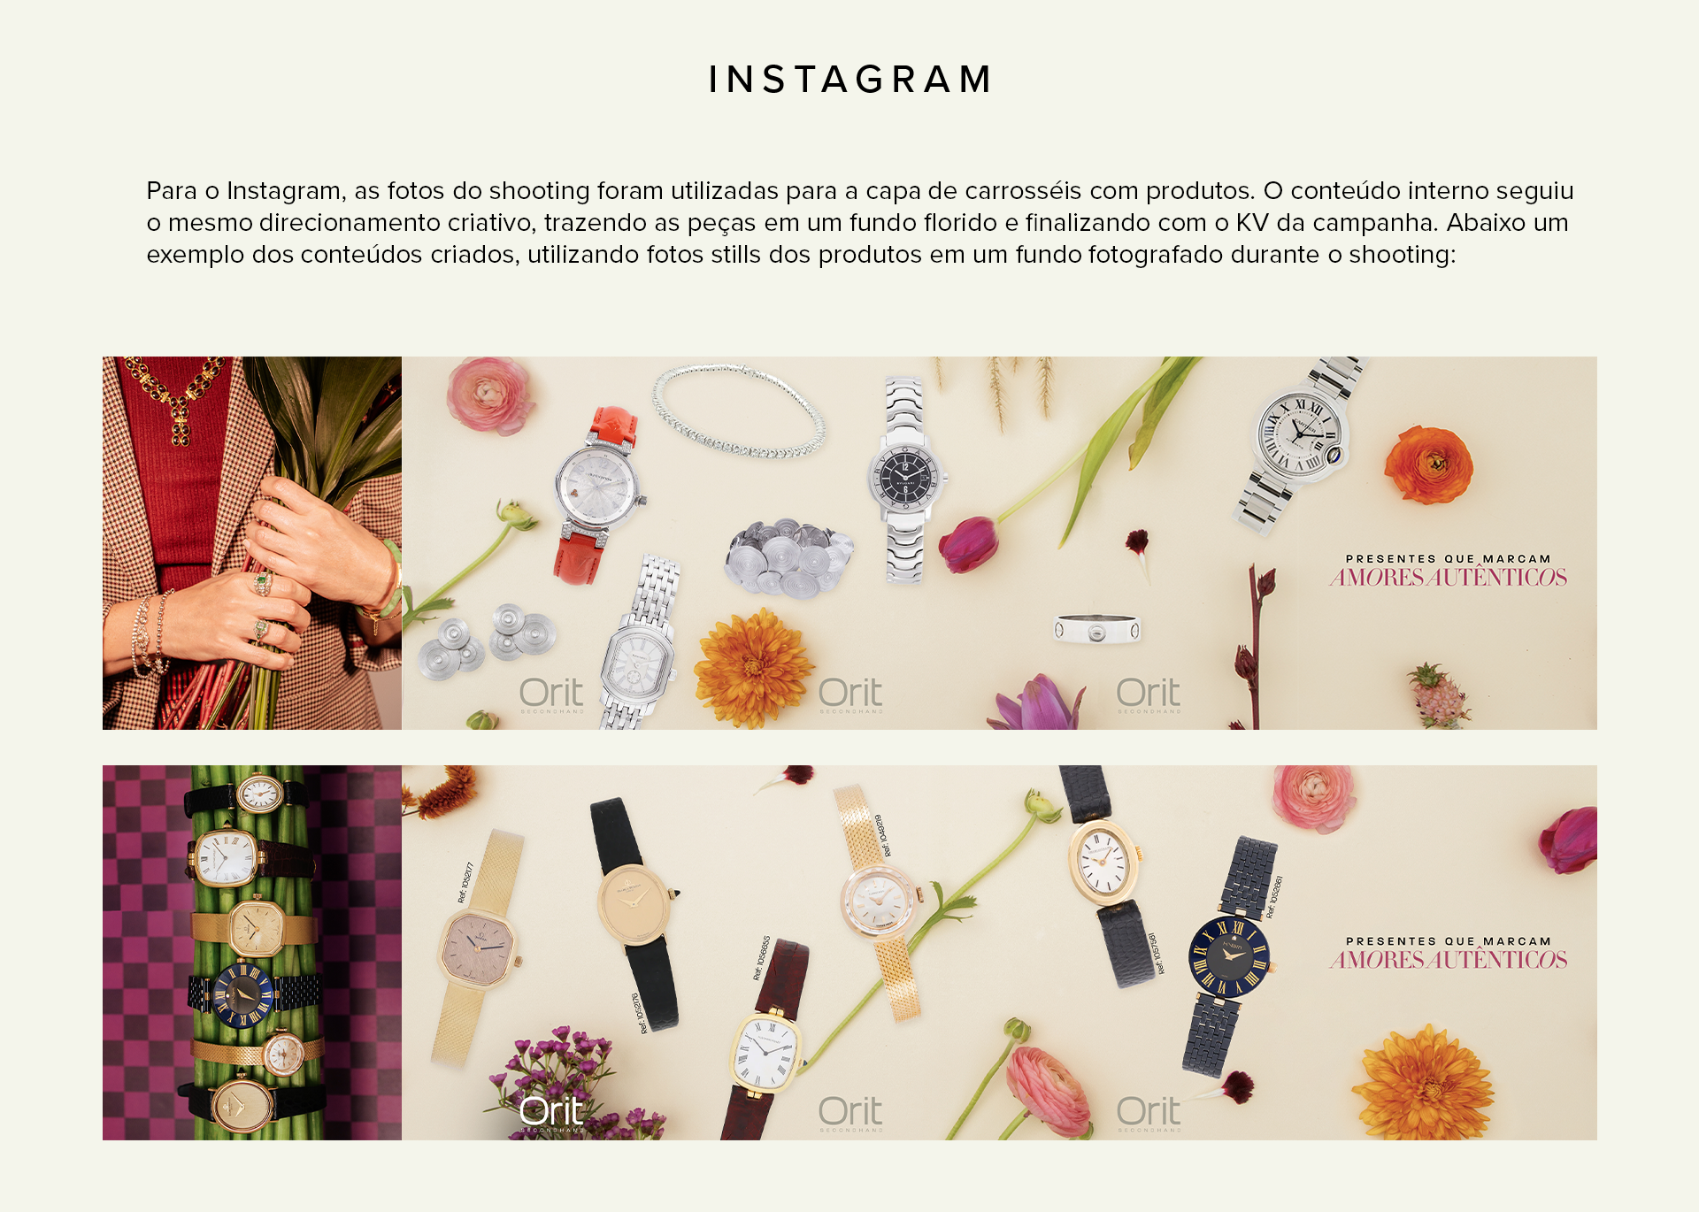Click Amores Autênticos text in top banner
The width and height of the screenshot is (1699, 1212).
pos(1448,578)
